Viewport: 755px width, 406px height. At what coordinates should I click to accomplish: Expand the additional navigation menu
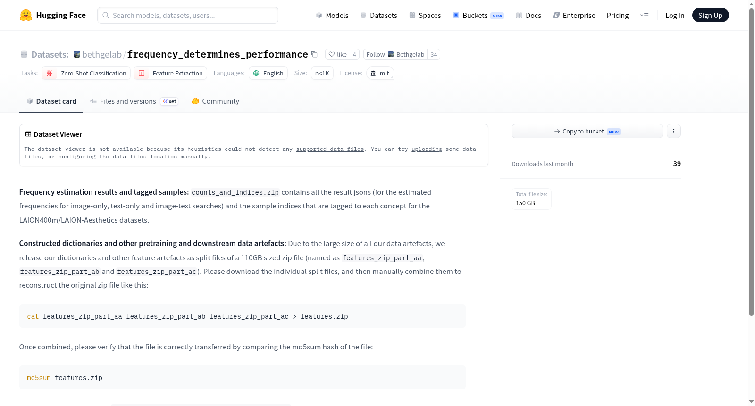tap(644, 15)
